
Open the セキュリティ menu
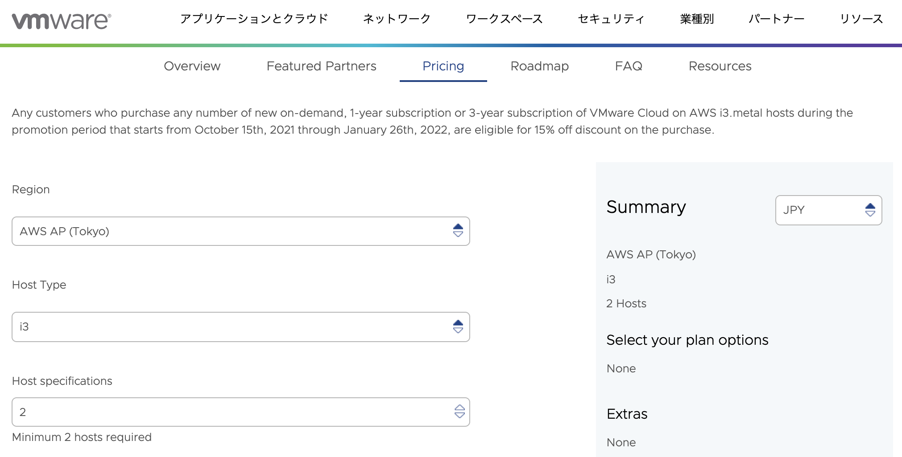coord(611,19)
